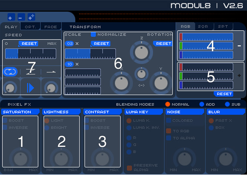Toggle the BLUR effect header
Viewport: 247px width, 175px height.
[226, 112]
